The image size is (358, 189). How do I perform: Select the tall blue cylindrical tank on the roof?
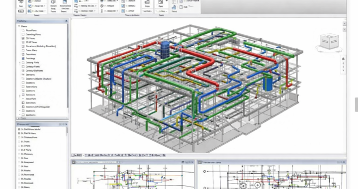165,50
